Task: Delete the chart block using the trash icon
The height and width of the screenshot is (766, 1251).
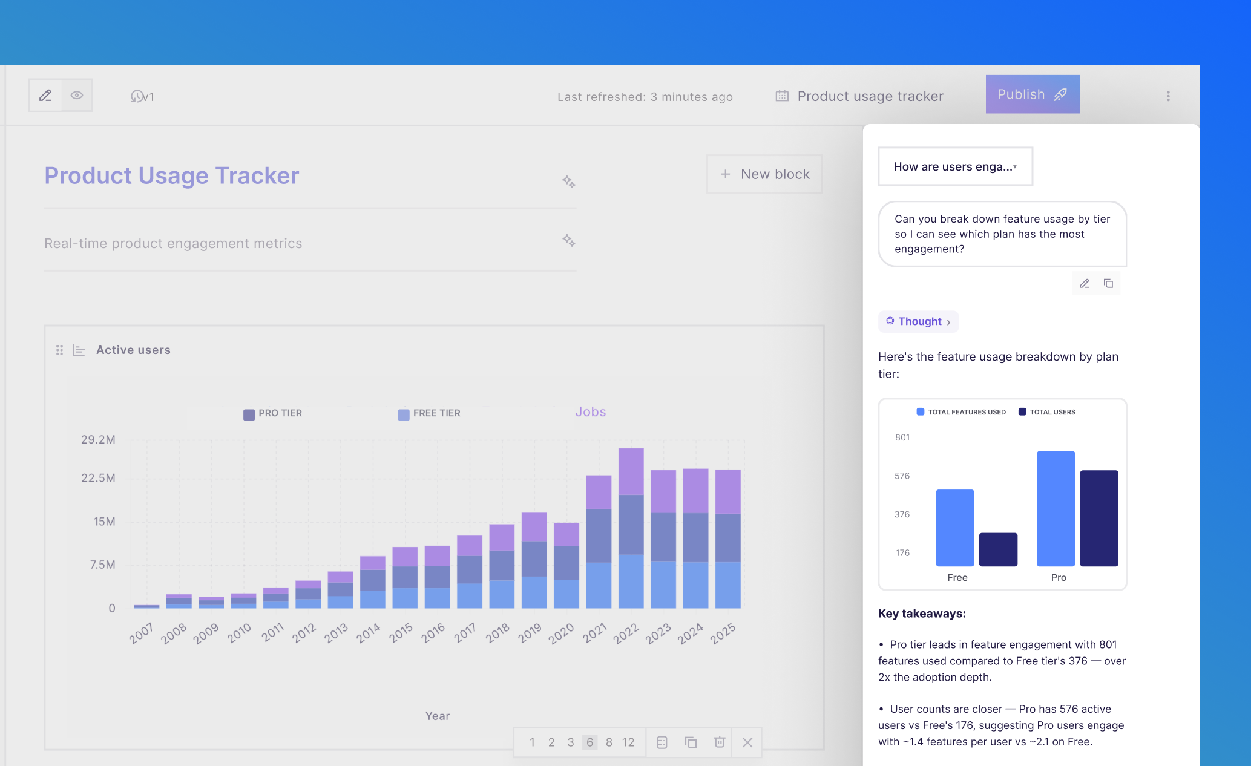Action: coord(719,742)
